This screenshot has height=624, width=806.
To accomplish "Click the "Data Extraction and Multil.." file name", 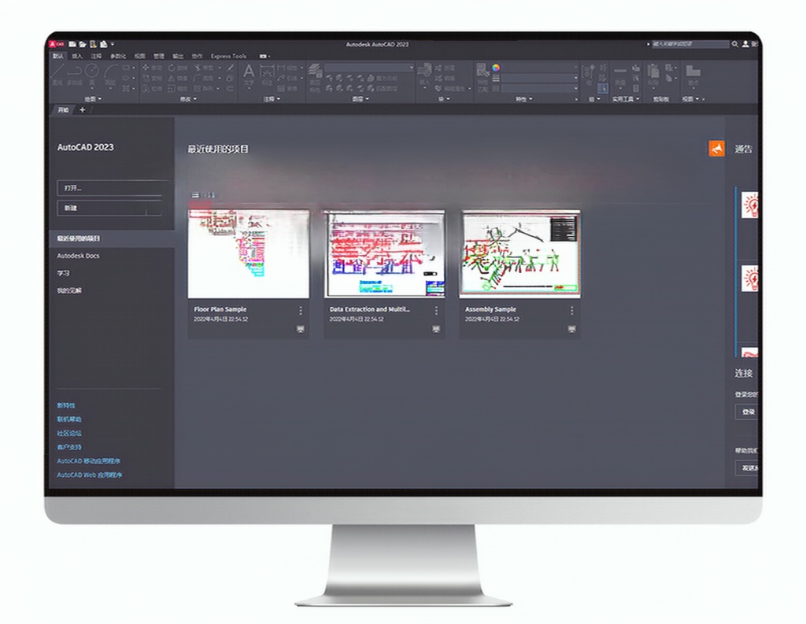I will click(x=370, y=309).
